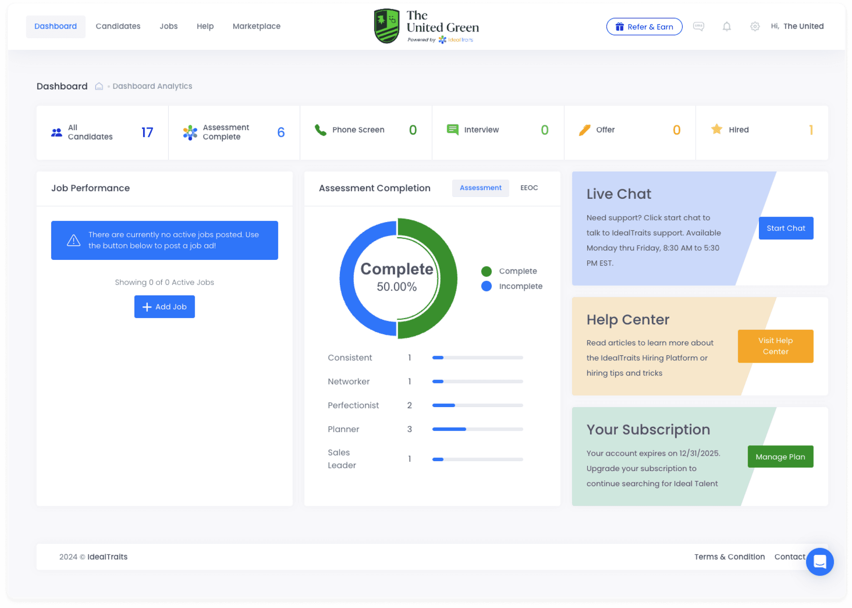Click the Interview chat bubble icon
Screen dimensions: 852x608
click(x=452, y=130)
